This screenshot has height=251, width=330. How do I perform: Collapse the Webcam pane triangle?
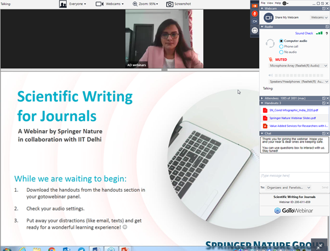coord(262,8)
